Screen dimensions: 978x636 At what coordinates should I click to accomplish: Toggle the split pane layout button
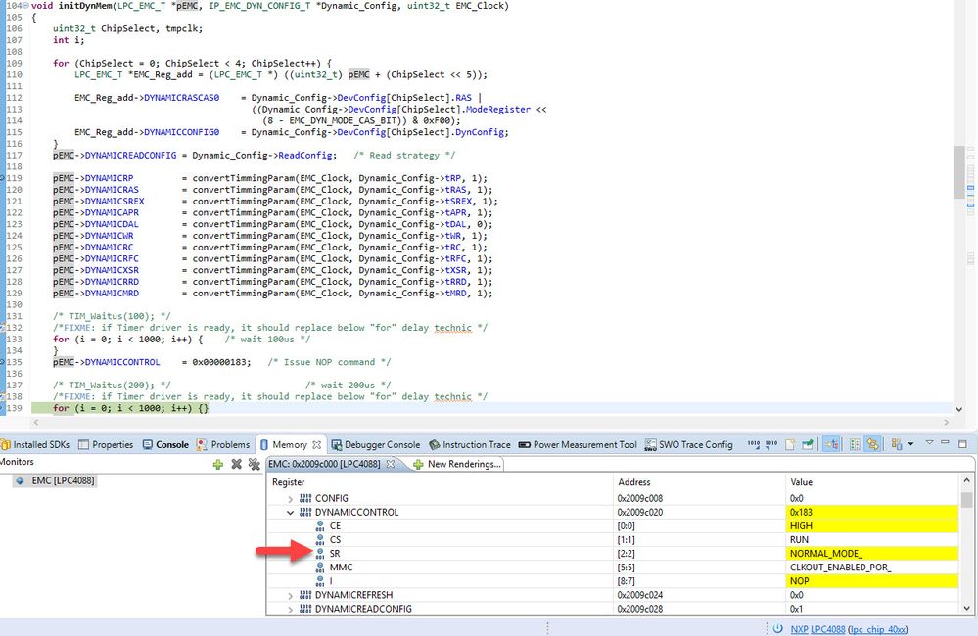tap(897, 444)
